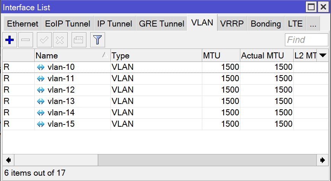Click the vlan-13 interface icon
The width and height of the screenshot is (331, 181).
[x=41, y=101]
